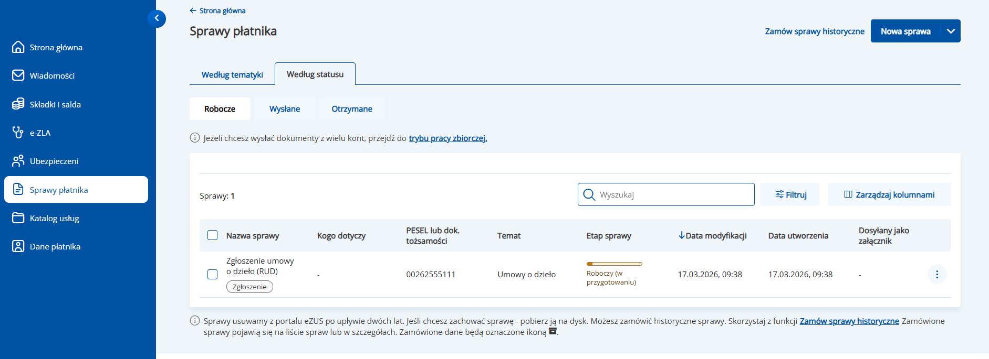This screenshot has width=989, height=359.
Task: Click the Roboczy stage progress bar
Action: [614, 264]
